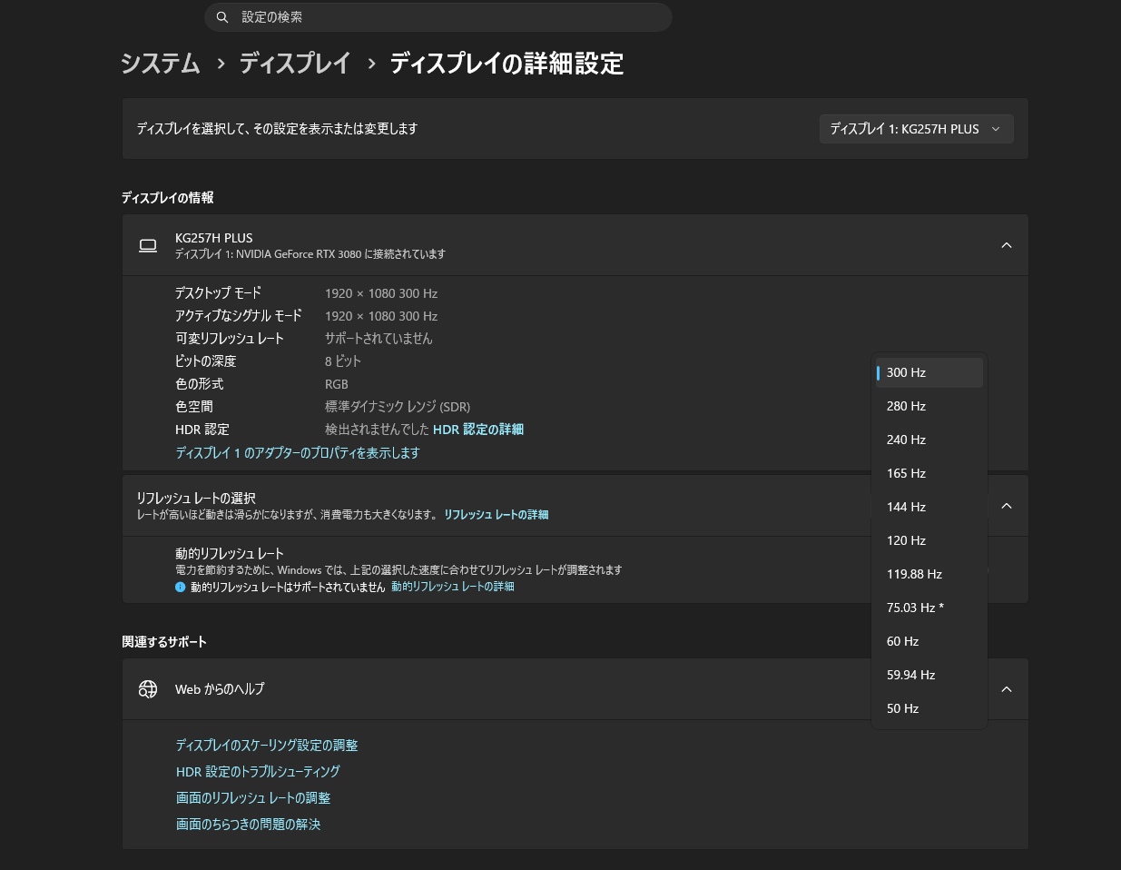This screenshot has width=1121, height=870.
Task: Collapse the Web からのヘルプ section
Action: [1007, 689]
